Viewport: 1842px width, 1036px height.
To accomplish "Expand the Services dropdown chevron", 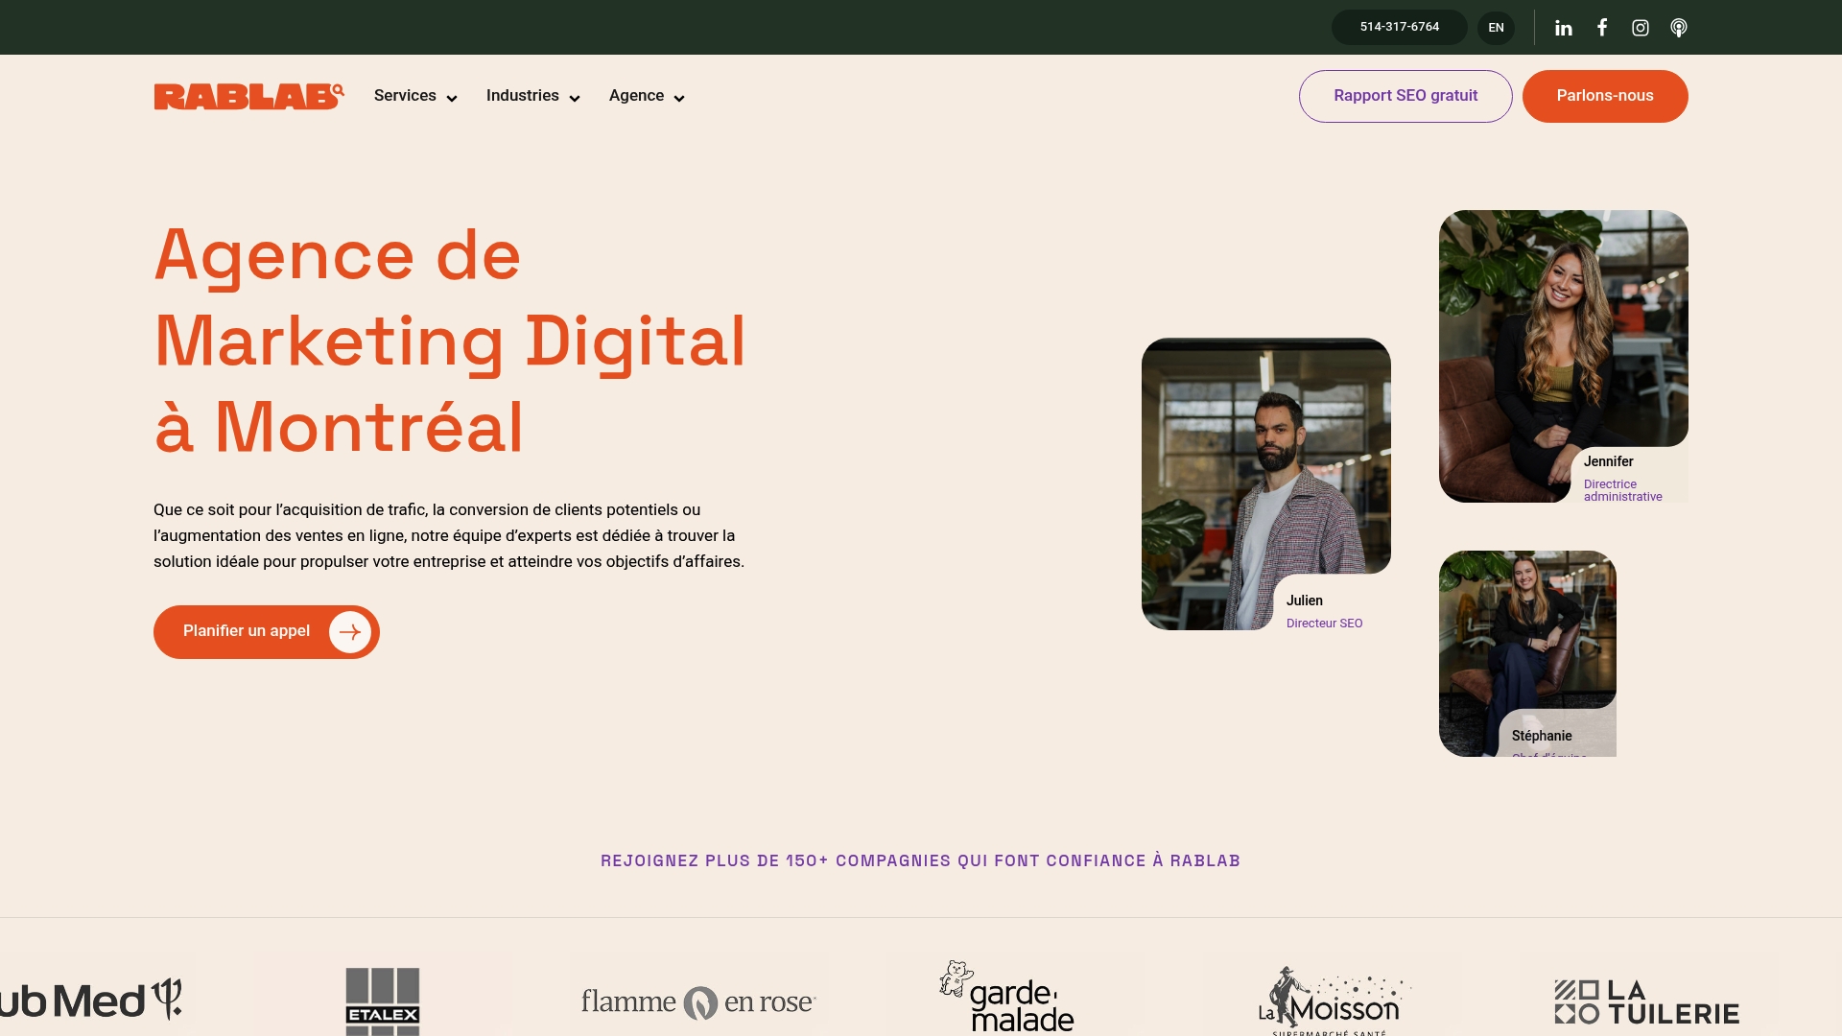I will [452, 99].
